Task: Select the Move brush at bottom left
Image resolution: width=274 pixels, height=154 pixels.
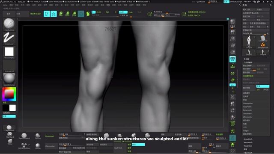Action: click(10, 142)
